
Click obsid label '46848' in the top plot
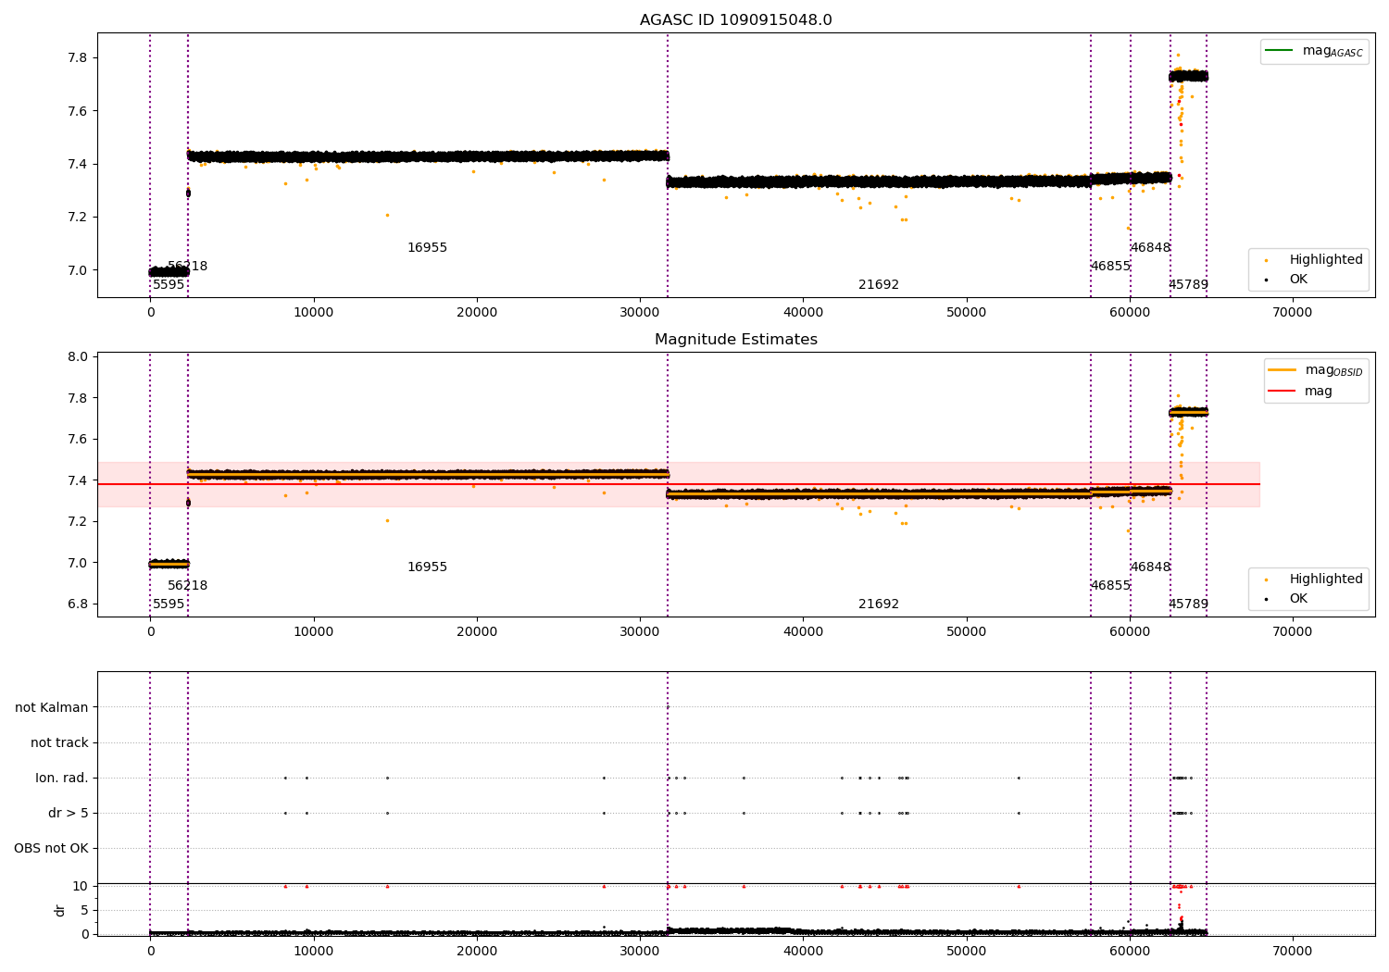[x=1150, y=248]
